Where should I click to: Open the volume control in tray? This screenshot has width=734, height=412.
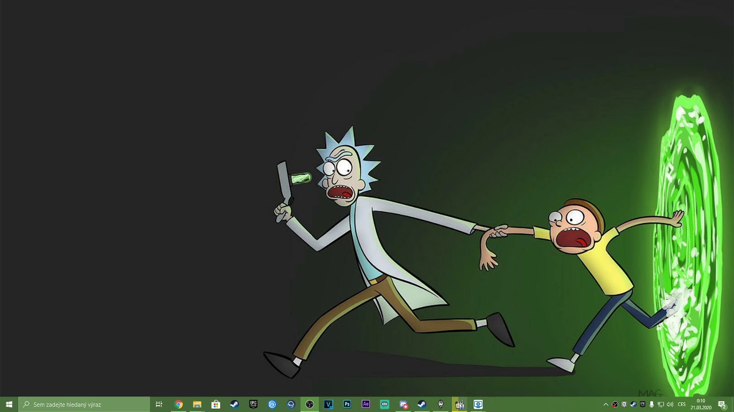click(670, 405)
